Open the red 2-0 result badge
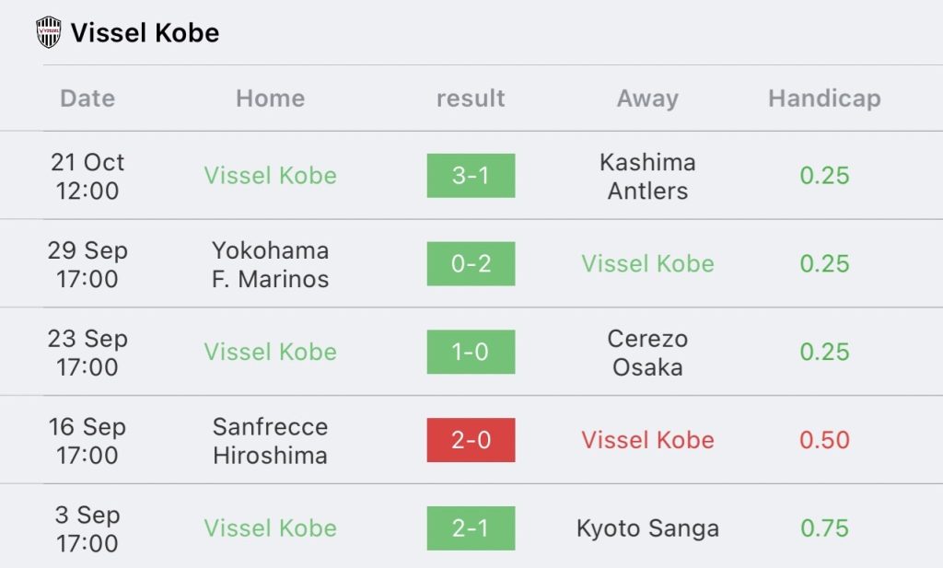Screen dimensions: 943x568 click(471, 440)
